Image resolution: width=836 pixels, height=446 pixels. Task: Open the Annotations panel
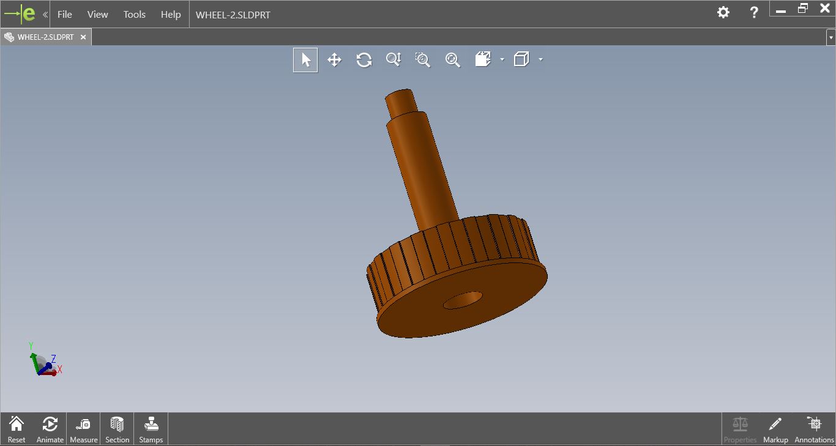point(814,429)
